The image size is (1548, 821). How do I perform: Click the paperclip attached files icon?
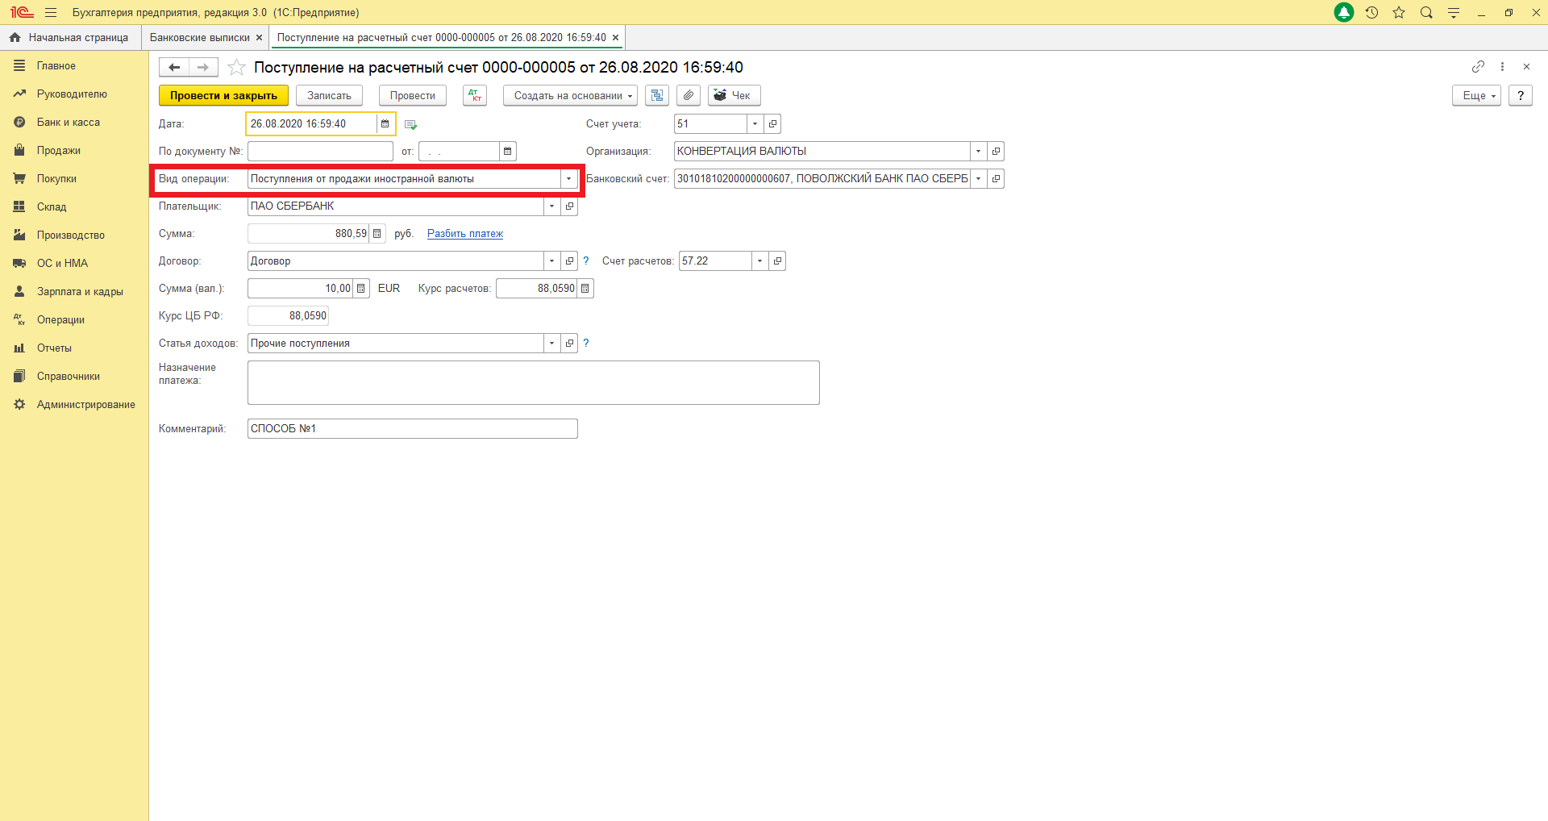[688, 95]
